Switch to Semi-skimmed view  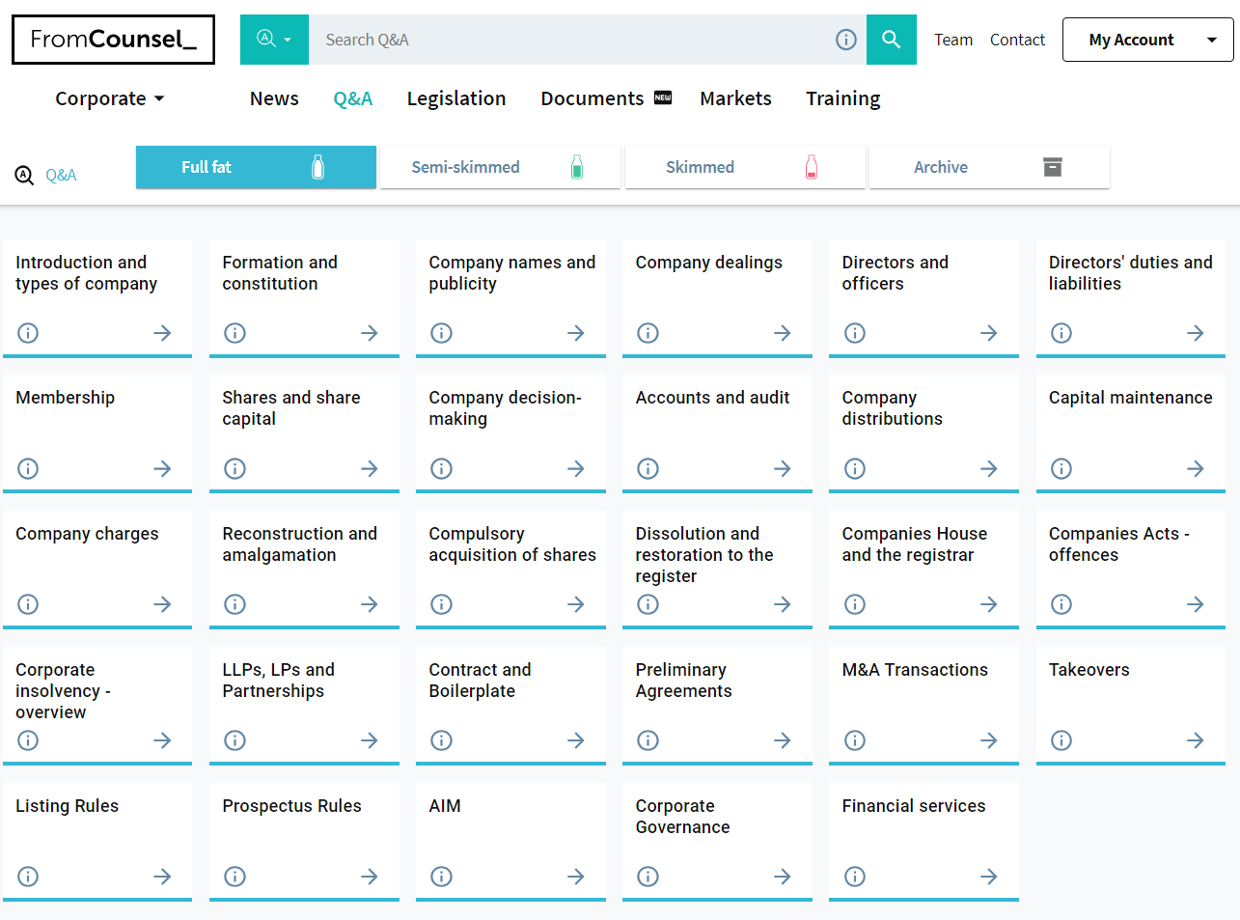click(500, 167)
